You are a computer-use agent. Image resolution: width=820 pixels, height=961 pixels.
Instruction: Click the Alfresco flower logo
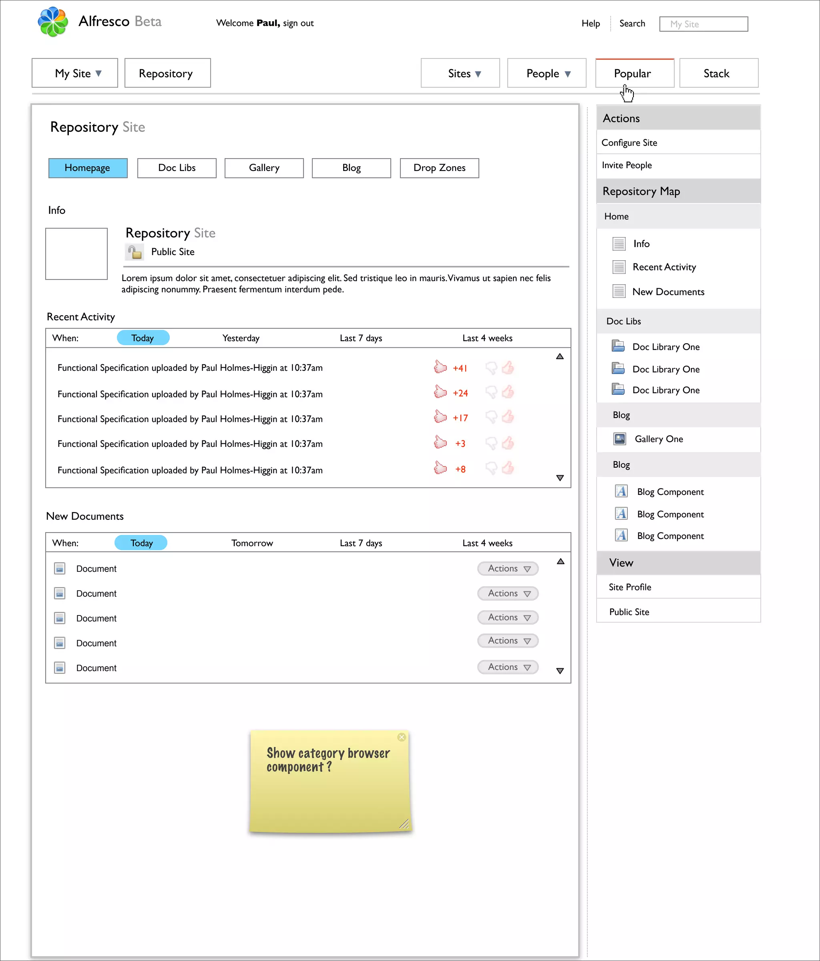click(53, 22)
